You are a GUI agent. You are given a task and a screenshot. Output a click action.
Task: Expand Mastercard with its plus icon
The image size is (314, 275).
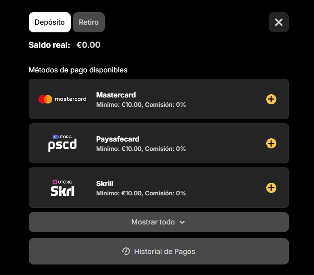pos(271,99)
